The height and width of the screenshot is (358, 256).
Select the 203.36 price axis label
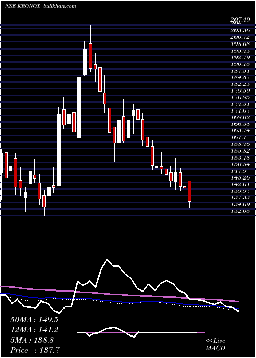click(240, 30)
